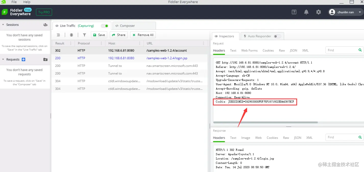Click the Try PRO button
Screen dimensions: 364x172
coord(44,12)
